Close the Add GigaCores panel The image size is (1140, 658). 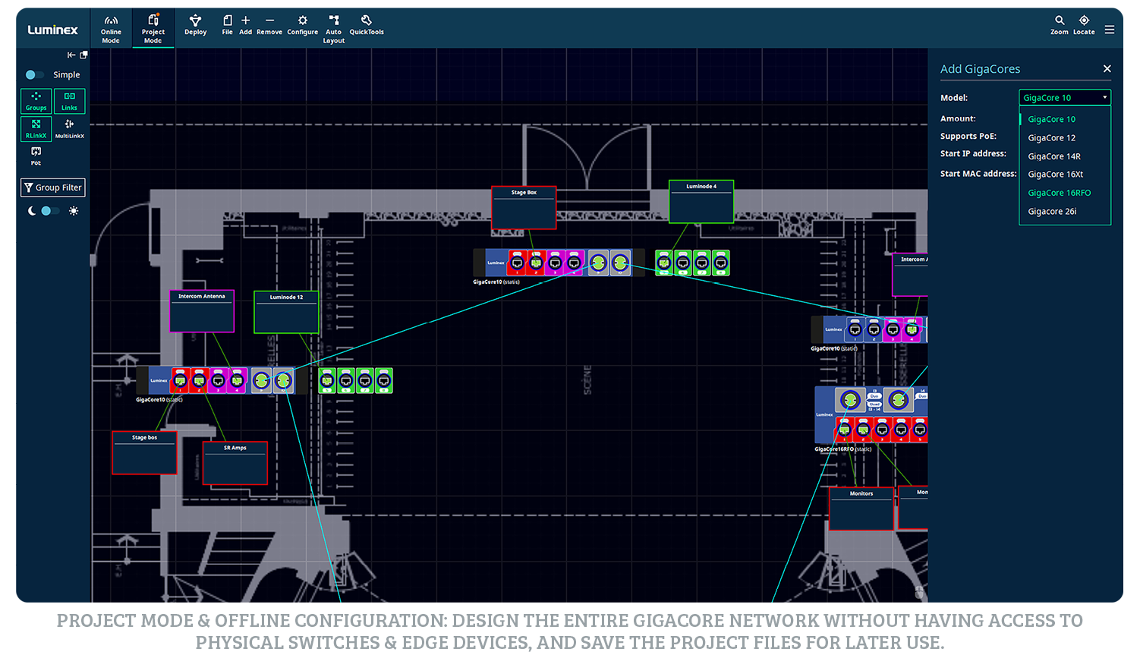pos(1107,69)
